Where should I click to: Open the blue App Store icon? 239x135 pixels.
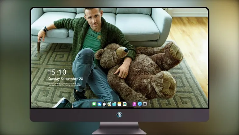pos(140,104)
